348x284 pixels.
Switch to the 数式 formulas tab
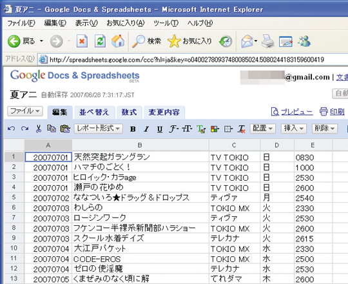[x=129, y=112]
